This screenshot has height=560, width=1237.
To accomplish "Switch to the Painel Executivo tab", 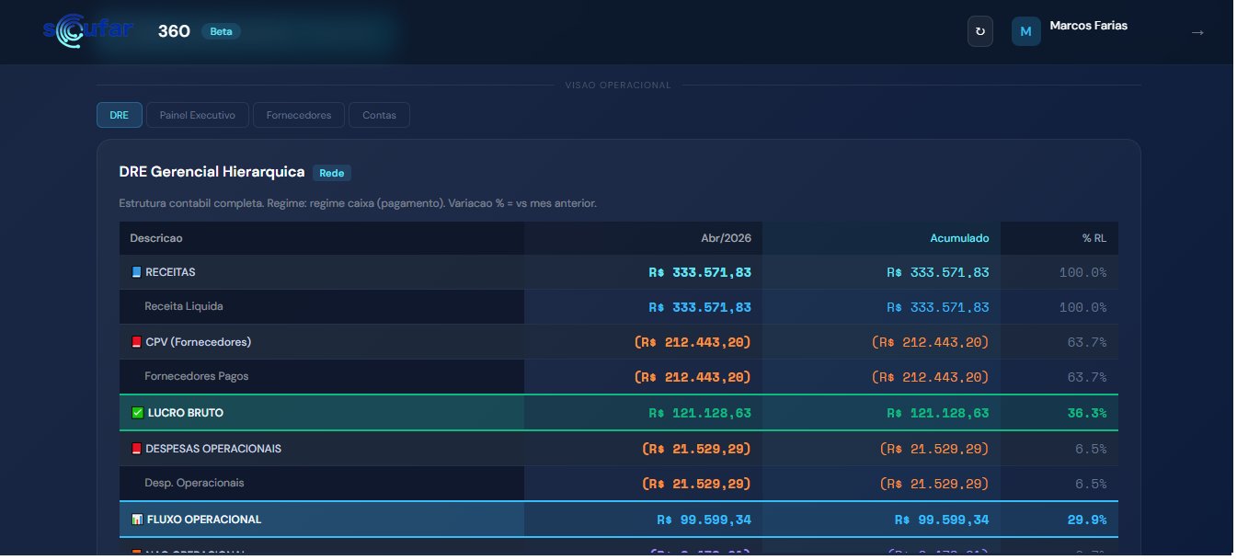I will pyautogui.click(x=198, y=115).
